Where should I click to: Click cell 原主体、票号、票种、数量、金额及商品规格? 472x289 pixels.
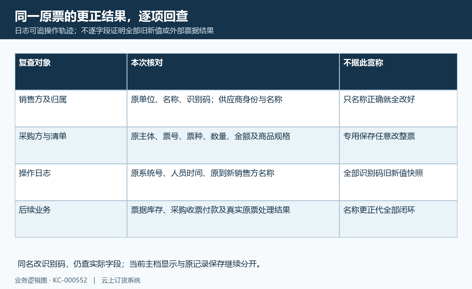click(233, 145)
